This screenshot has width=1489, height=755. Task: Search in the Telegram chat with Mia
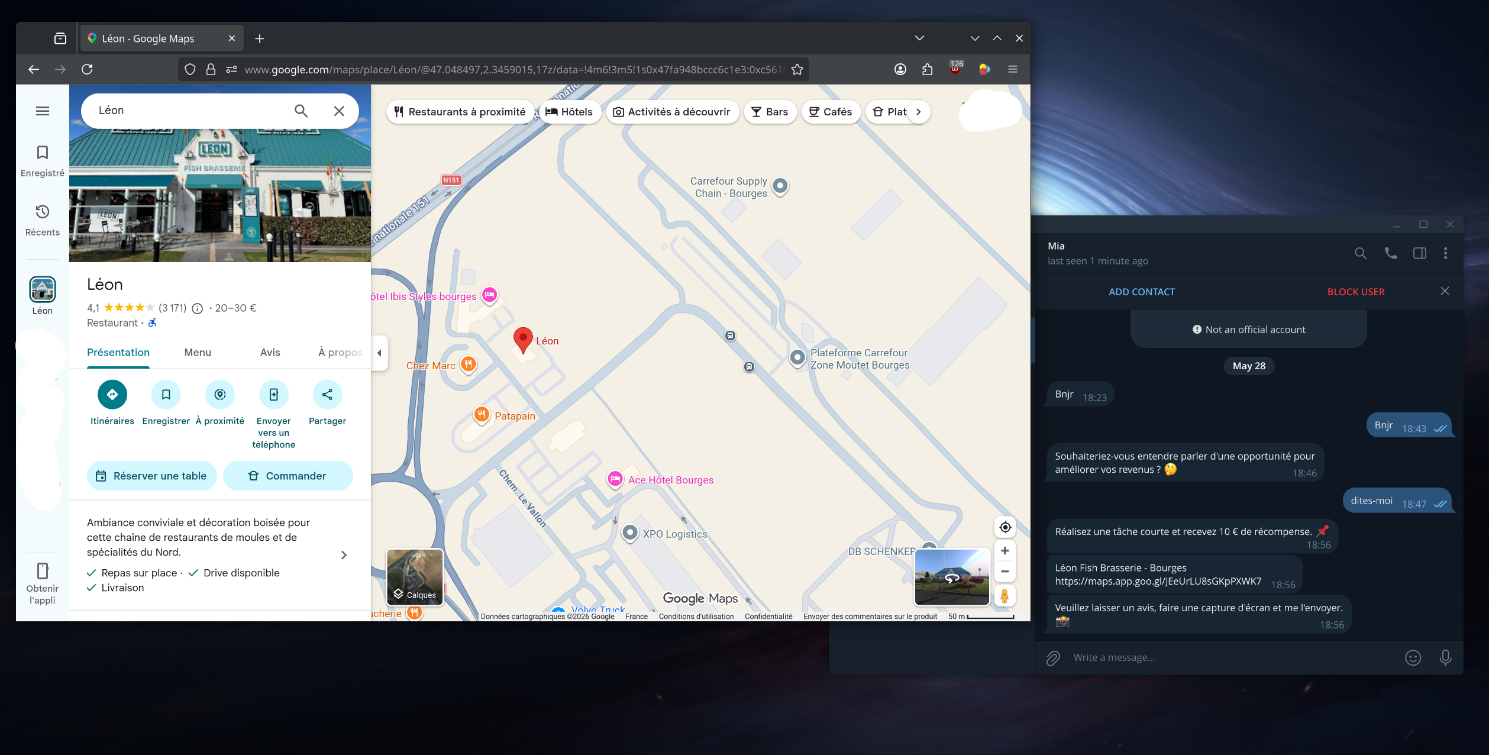pos(1361,253)
